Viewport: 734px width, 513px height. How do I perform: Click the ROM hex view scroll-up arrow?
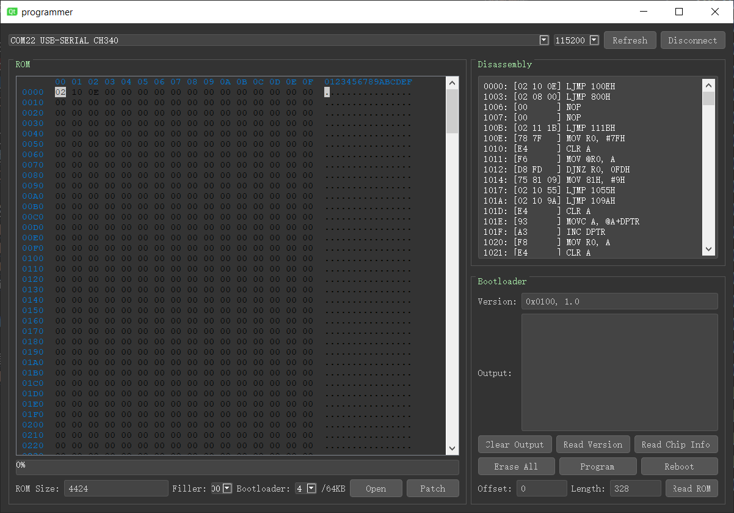[452, 83]
